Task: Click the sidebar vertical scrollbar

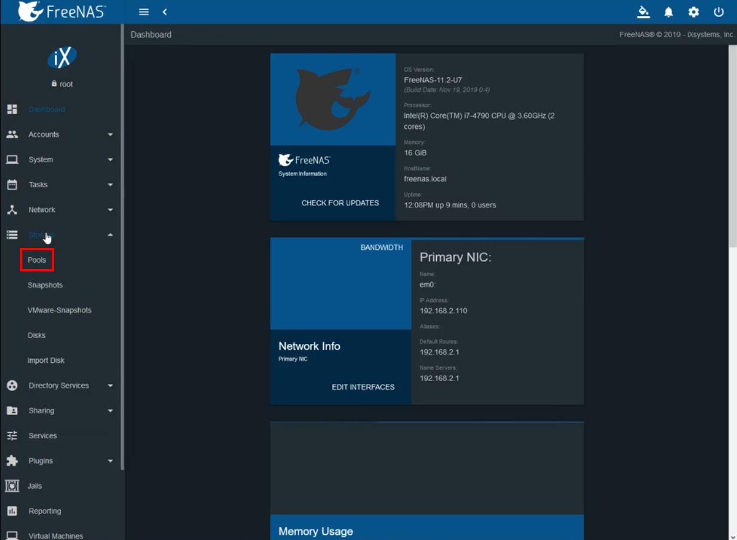Action: 122,247
